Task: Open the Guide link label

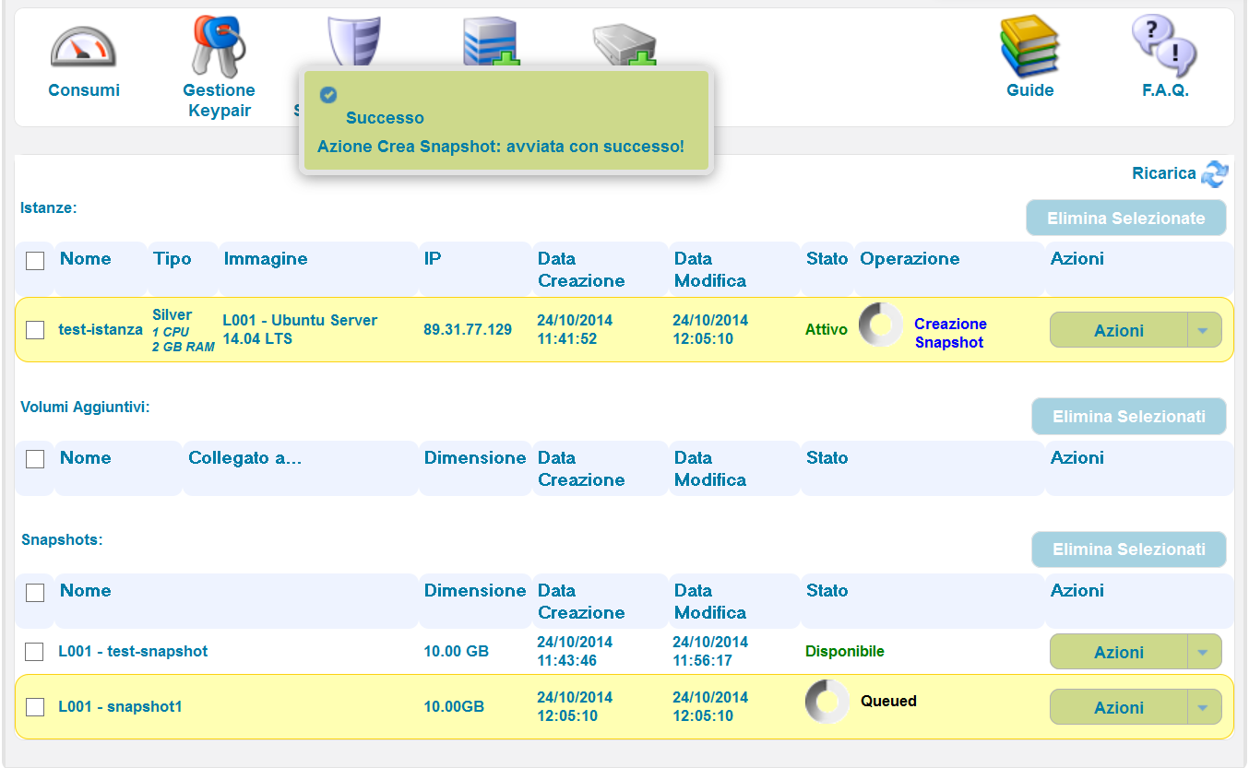Action: coord(1030,90)
